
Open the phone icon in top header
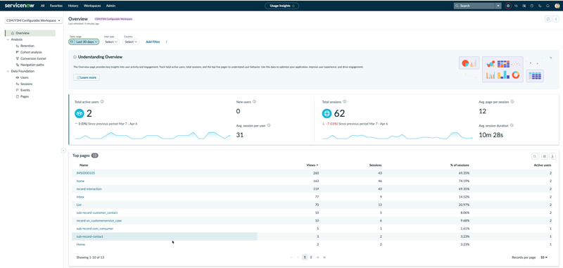coord(540,6)
